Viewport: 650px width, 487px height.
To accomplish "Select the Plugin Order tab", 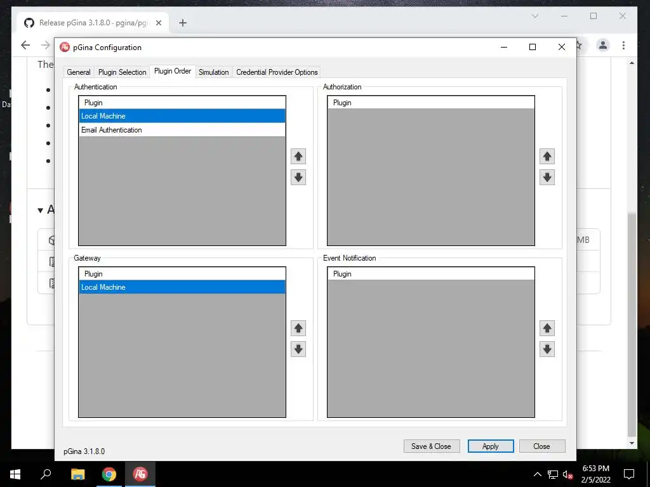I will 173,71.
